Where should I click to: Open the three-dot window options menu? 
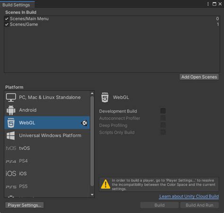pyautogui.click(x=208, y=4)
